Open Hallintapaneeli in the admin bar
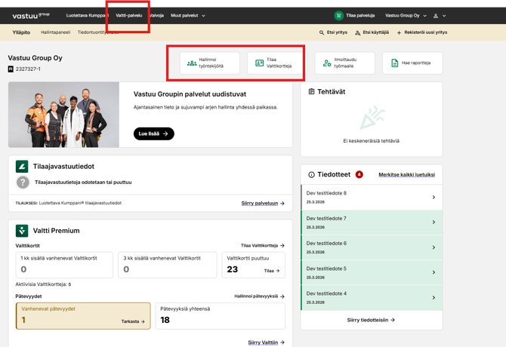Image resolution: width=506 pixels, height=347 pixels. [x=55, y=32]
